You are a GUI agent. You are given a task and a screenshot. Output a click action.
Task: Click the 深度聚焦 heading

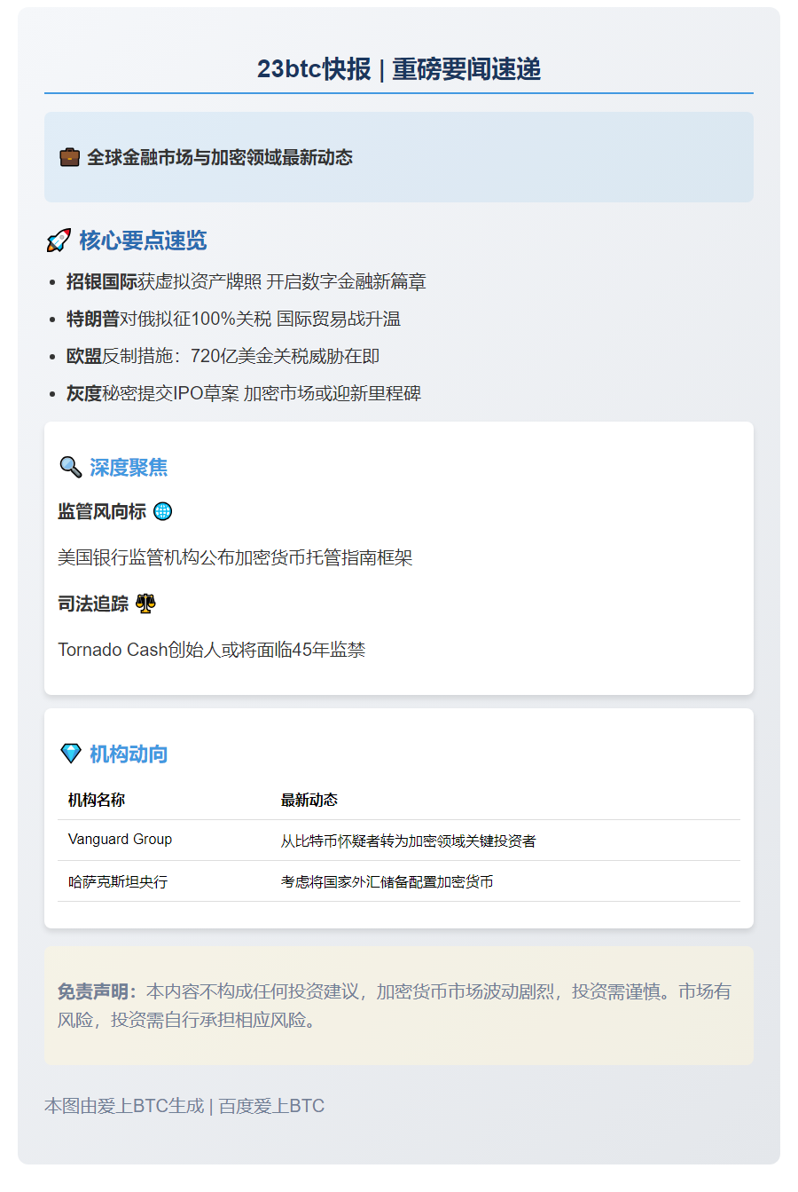[x=129, y=467]
